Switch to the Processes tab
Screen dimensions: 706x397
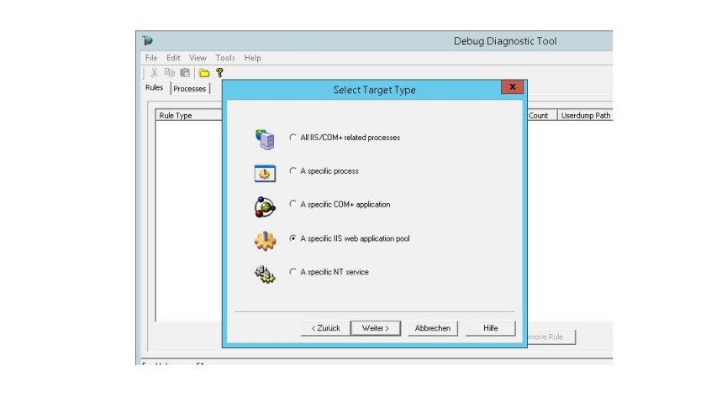coord(190,89)
